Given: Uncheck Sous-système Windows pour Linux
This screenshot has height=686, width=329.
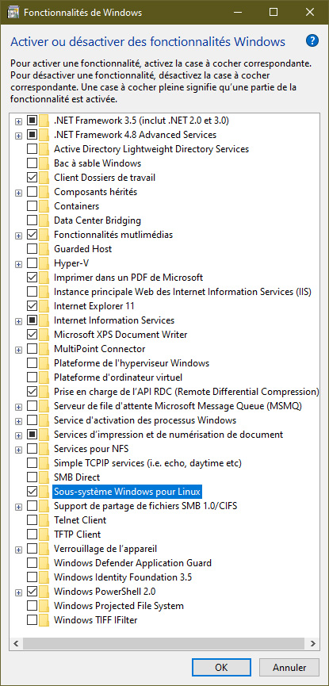Looking at the screenshot, I should (x=32, y=492).
